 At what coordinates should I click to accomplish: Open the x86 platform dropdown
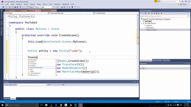(47, 7)
